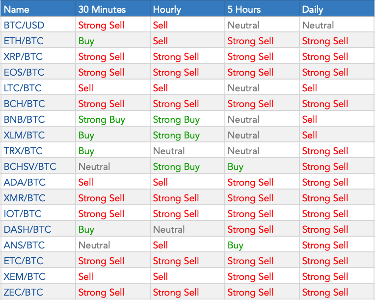Click ETH/BTC 30 Minutes Buy signal
This screenshot has height=300, width=375.
pos(86,41)
